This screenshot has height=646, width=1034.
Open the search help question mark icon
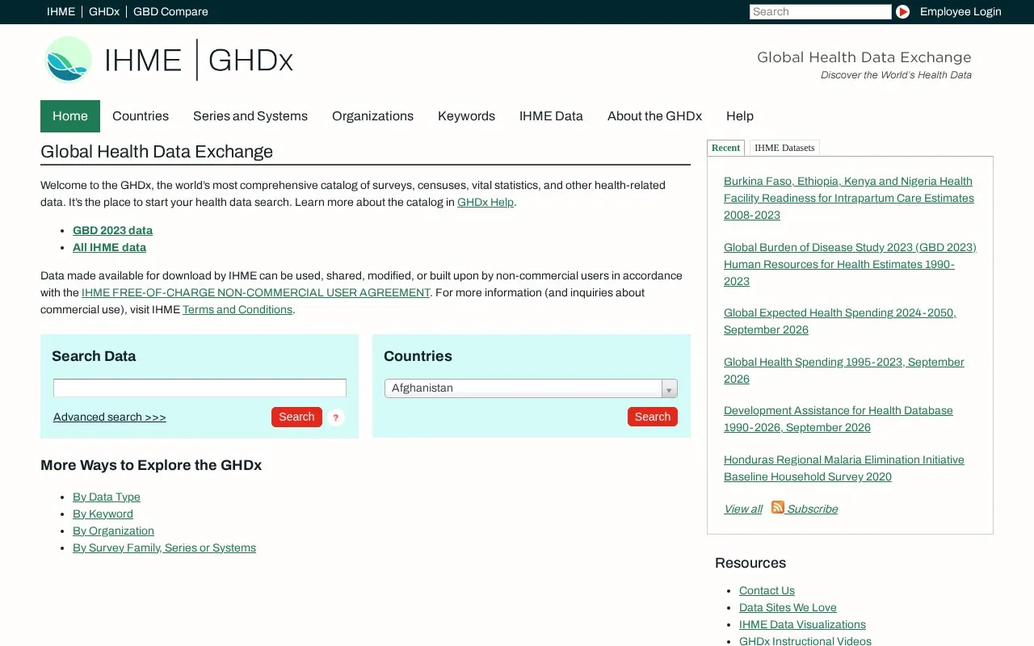[336, 417]
